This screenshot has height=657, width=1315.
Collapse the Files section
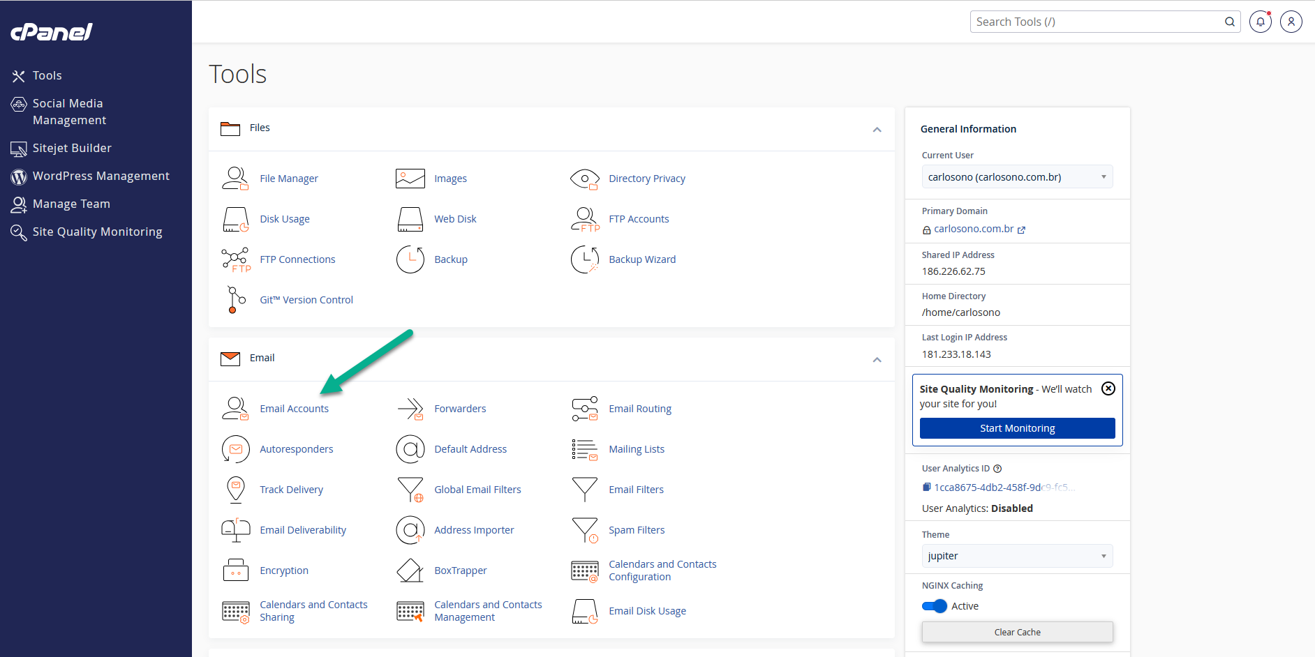point(877,129)
